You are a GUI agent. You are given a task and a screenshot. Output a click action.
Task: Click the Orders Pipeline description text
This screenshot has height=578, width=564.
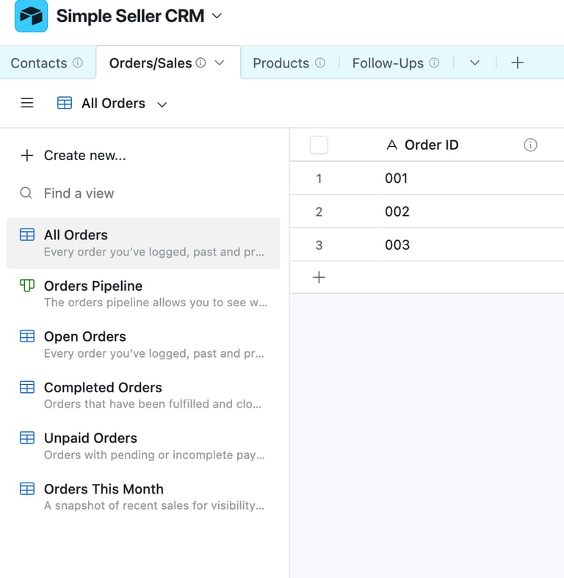tap(155, 303)
